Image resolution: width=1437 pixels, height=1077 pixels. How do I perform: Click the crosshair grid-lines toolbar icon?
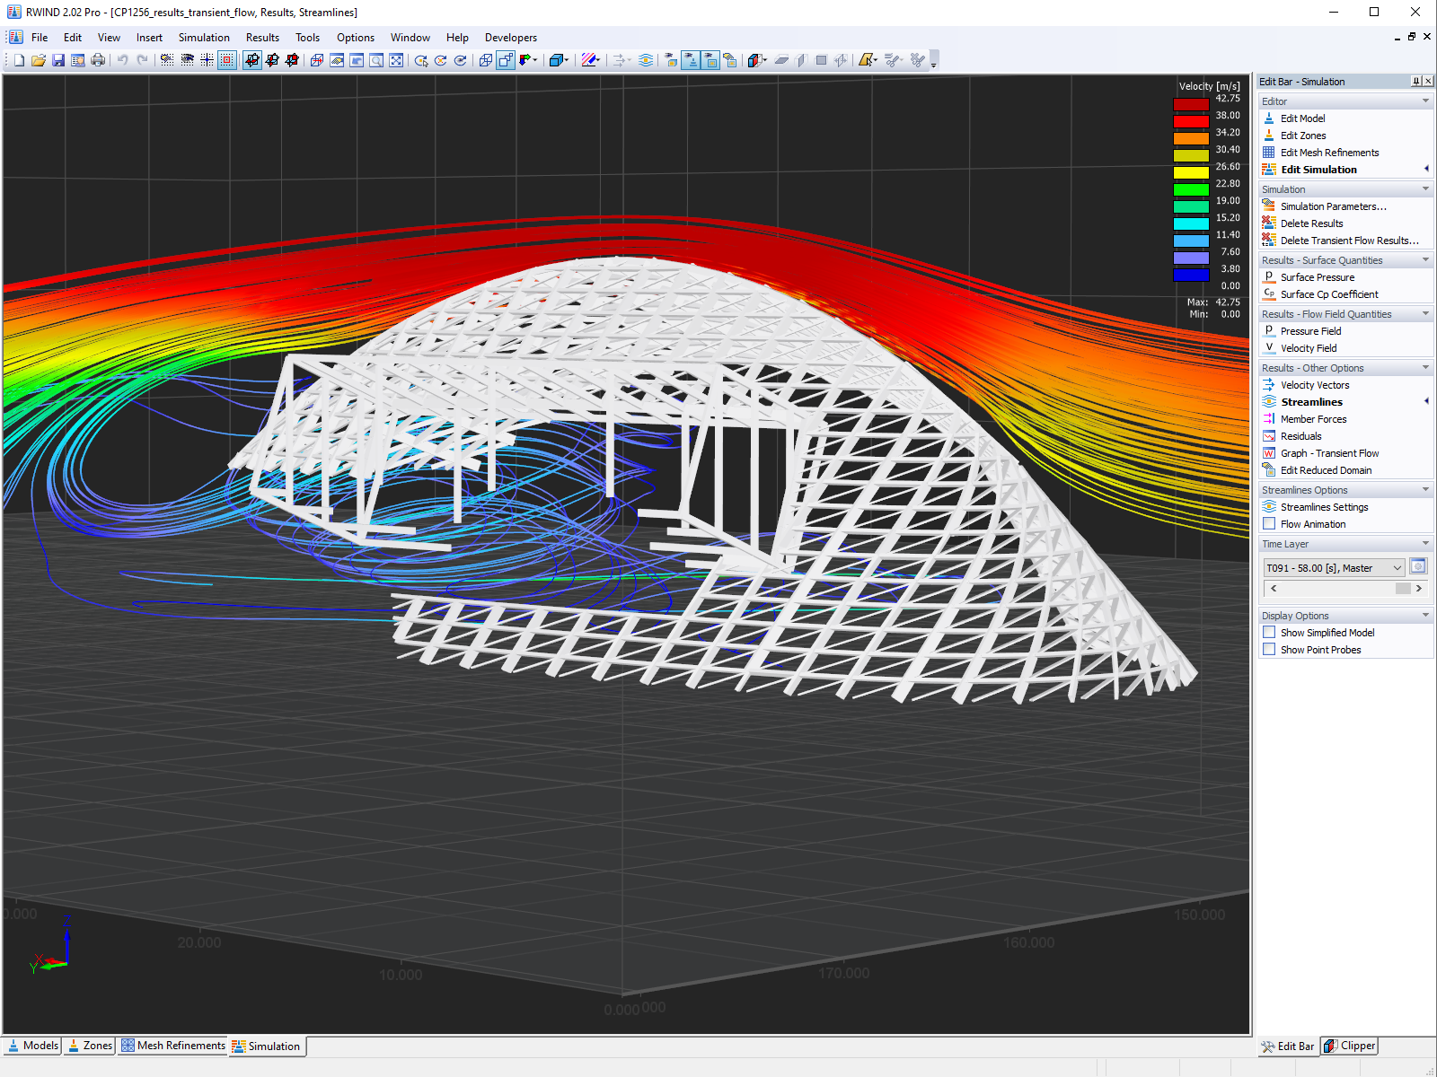[207, 60]
